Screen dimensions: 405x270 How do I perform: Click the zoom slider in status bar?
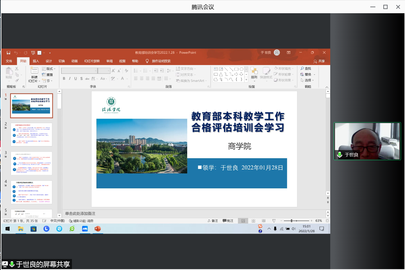pyautogui.click(x=292, y=221)
